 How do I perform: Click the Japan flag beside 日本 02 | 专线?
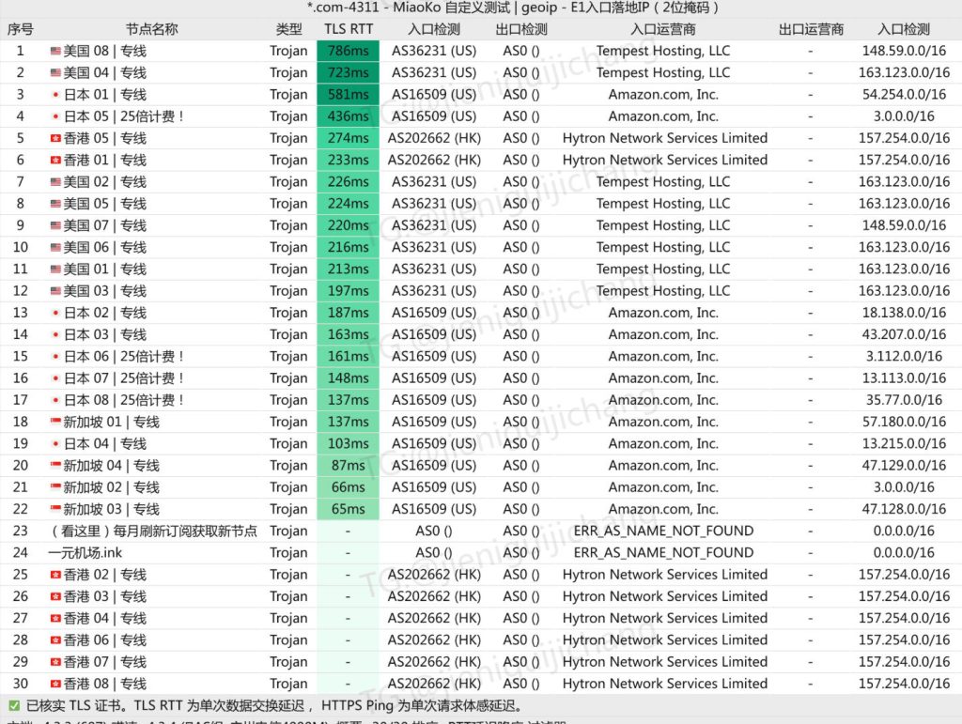tap(55, 313)
